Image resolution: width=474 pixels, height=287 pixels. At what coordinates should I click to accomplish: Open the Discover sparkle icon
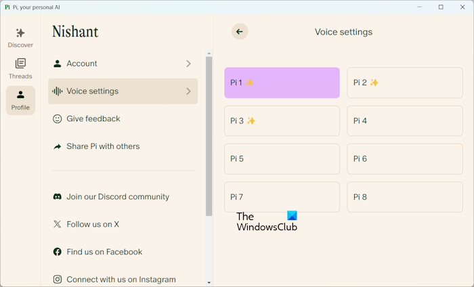(20, 32)
